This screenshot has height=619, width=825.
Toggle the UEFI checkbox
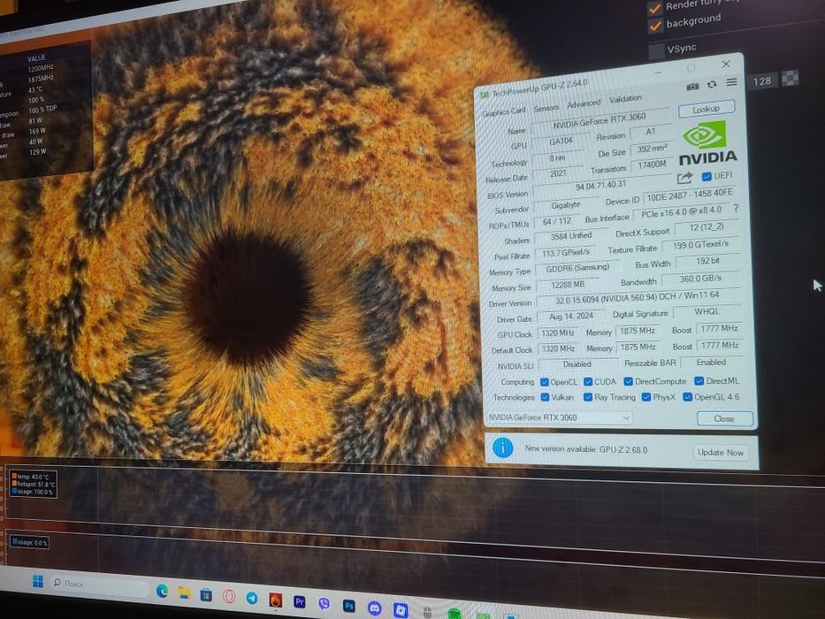707,176
